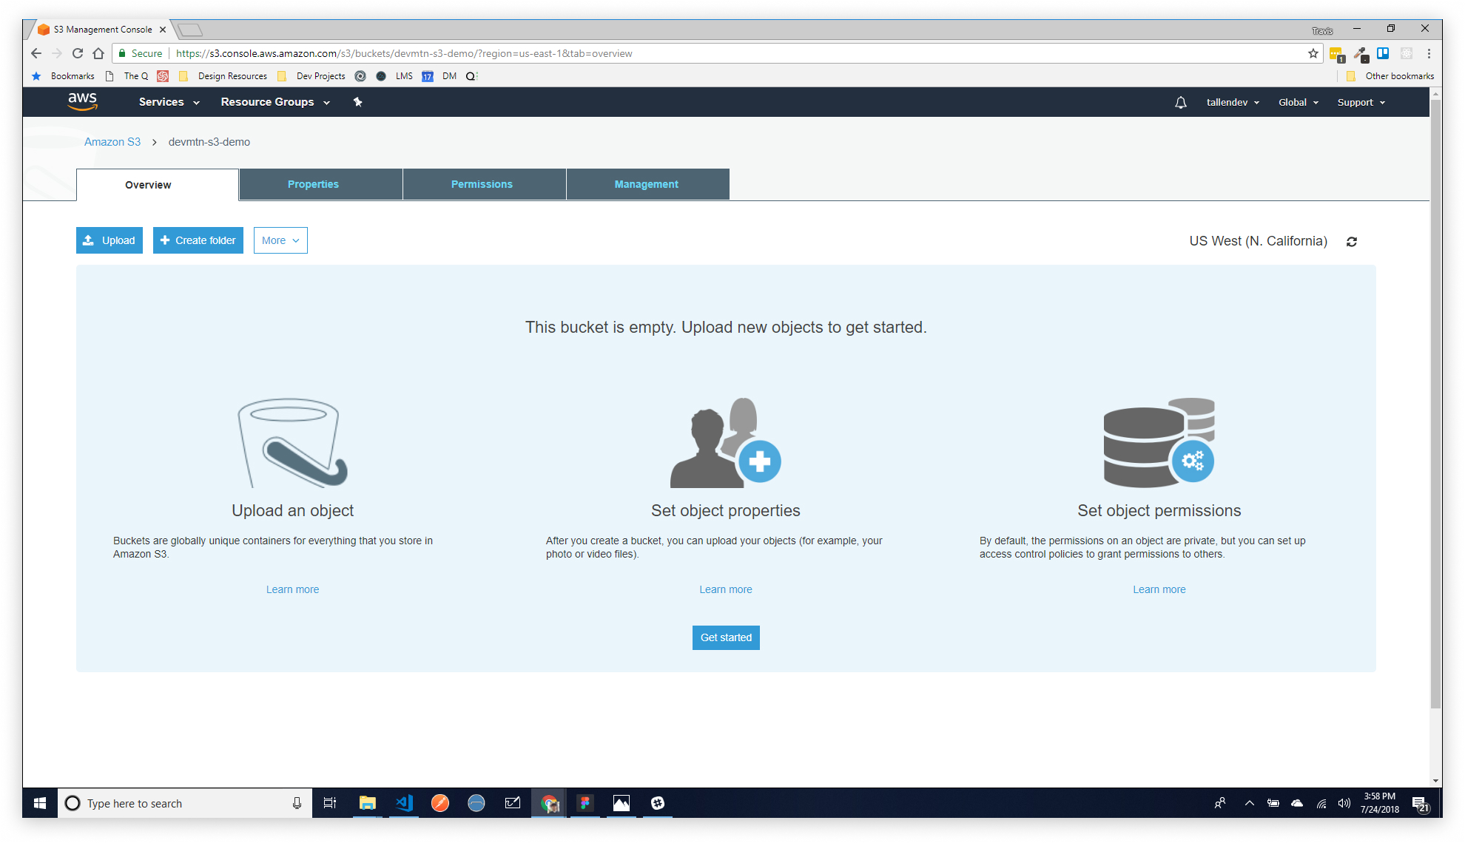Open the tallendev account dropdown

tap(1232, 103)
